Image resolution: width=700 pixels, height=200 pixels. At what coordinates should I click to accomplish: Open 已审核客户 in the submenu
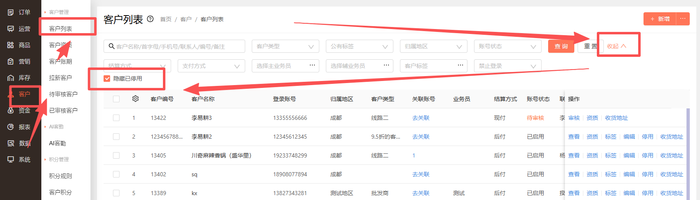(63, 110)
